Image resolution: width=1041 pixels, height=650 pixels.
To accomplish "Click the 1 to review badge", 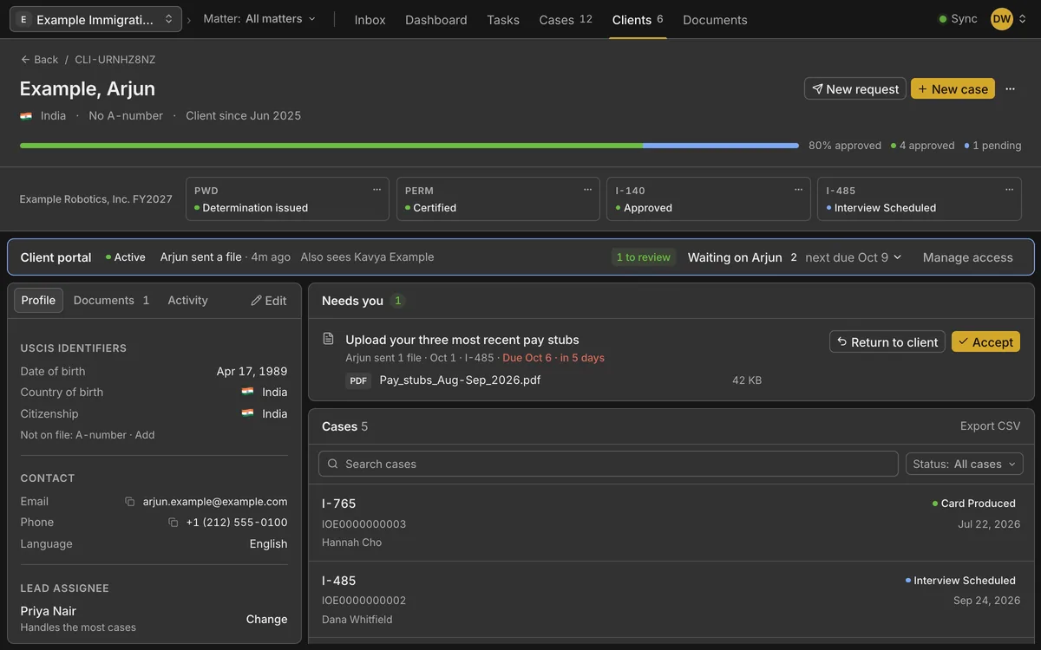I will tap(643, 257).
